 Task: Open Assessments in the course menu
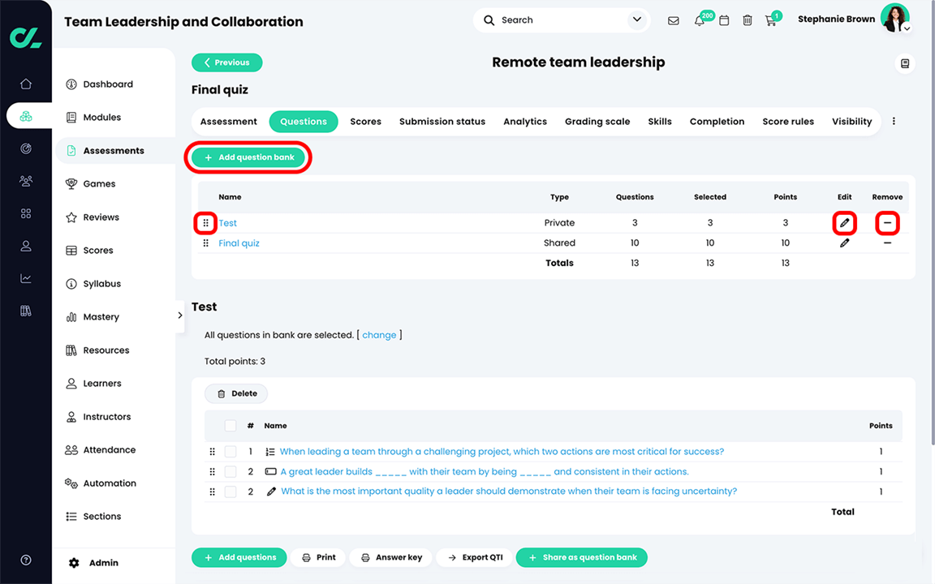[115, 151]
